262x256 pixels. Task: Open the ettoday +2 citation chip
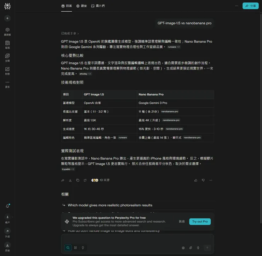tap(85, 74)
